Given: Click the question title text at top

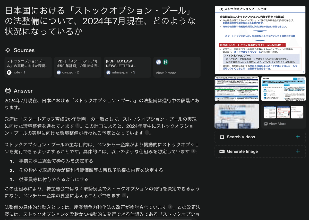Looking at the screenshot, I should 100,21.
